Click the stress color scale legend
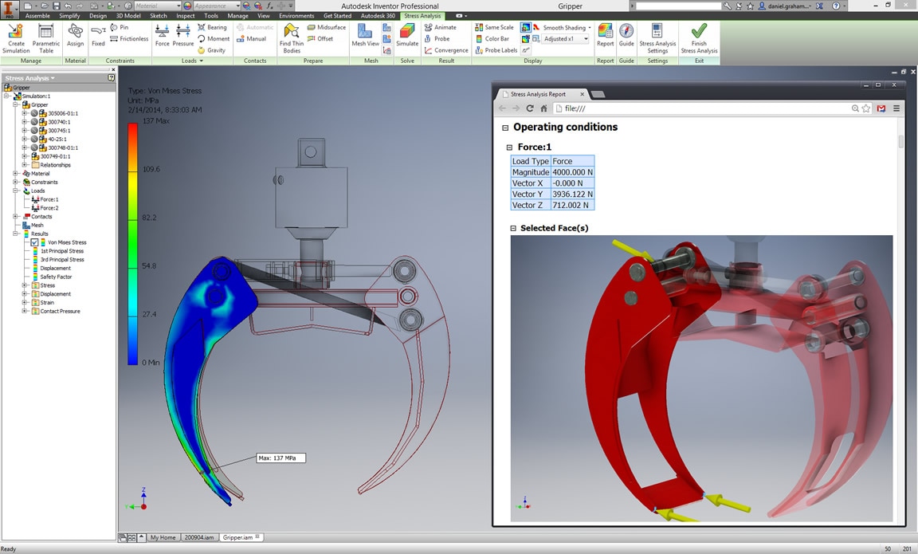Image resolution: width=918 pixels, height=554 pixels. click(x=131, y=239)
